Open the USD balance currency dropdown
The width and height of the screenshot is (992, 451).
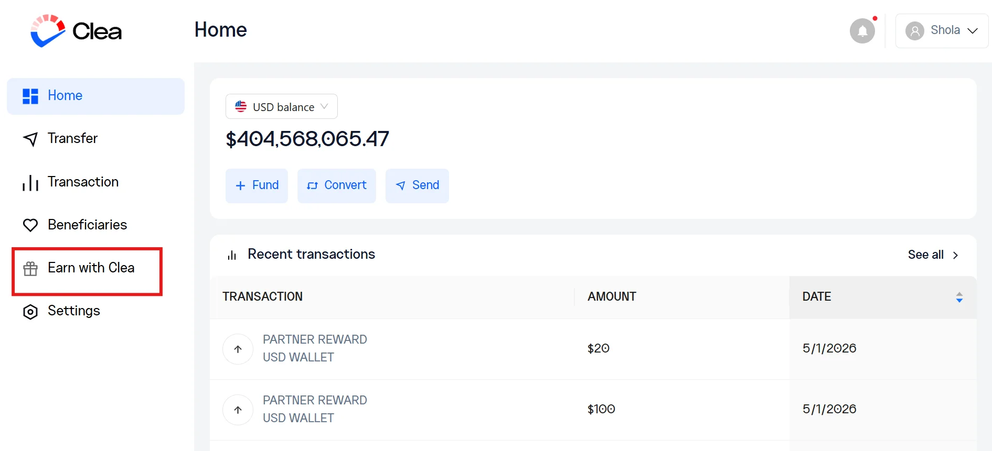click(282, 106)
